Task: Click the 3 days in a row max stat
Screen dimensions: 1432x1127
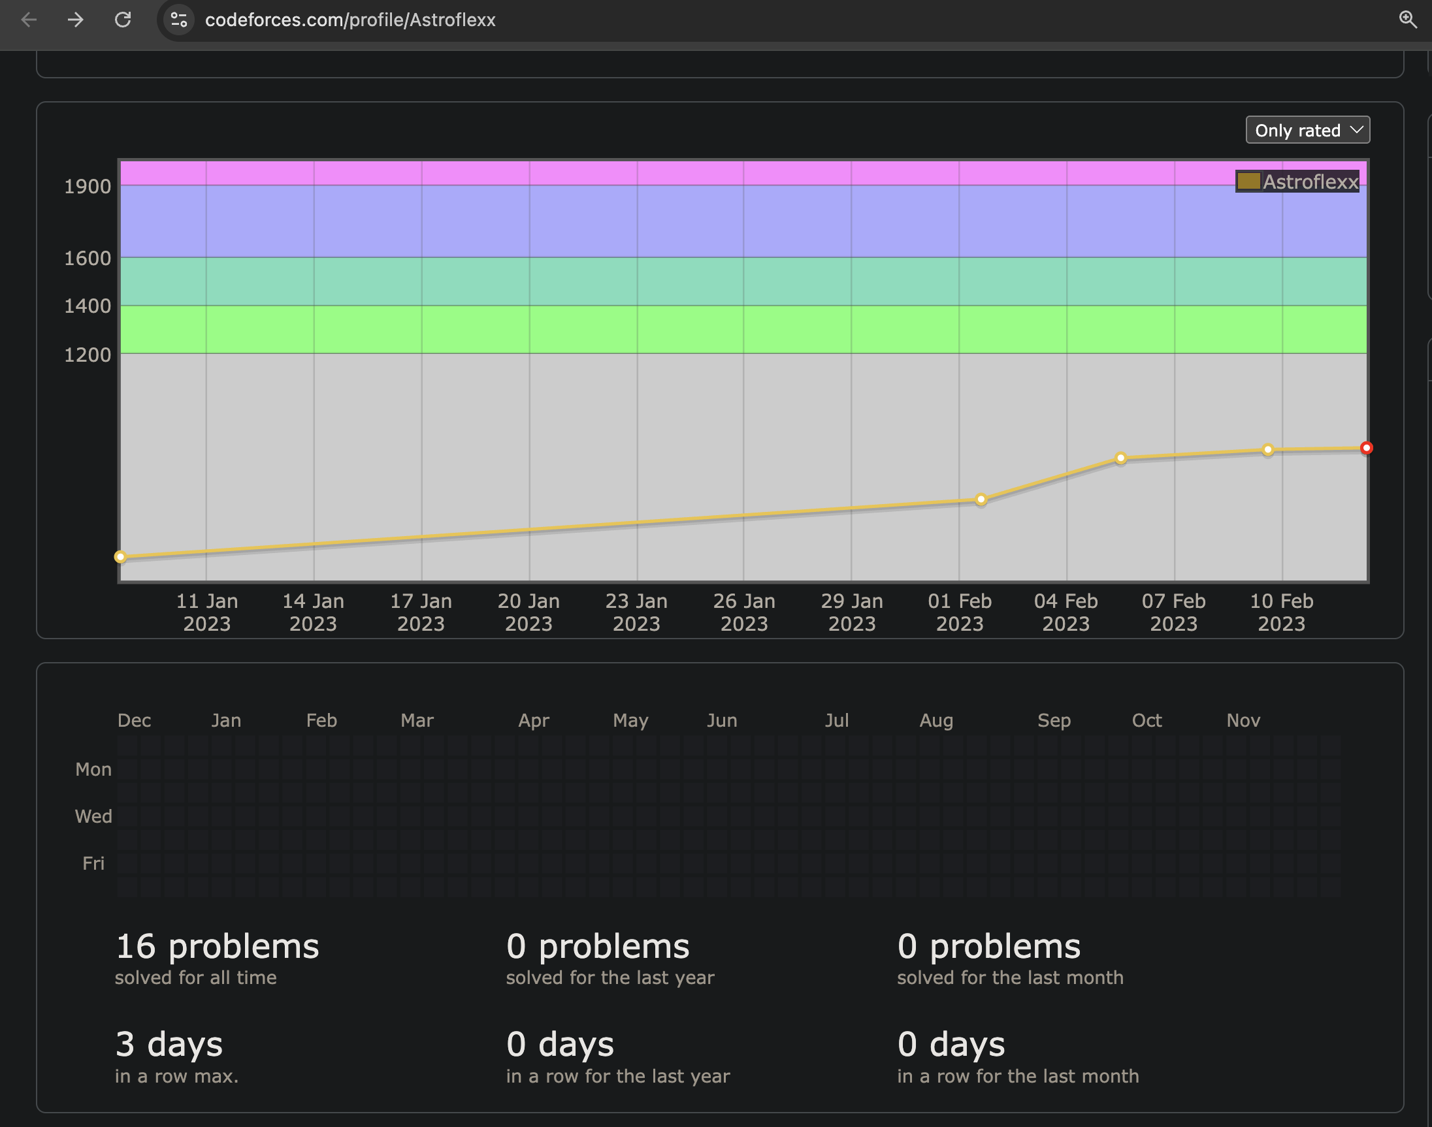Action: pyautogui.click(x=169, y=1045)
